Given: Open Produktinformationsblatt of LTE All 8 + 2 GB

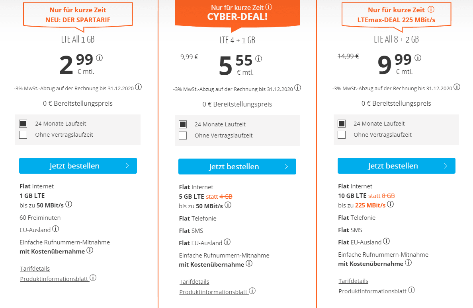Looking at the screenshot, I should point(373,291).
